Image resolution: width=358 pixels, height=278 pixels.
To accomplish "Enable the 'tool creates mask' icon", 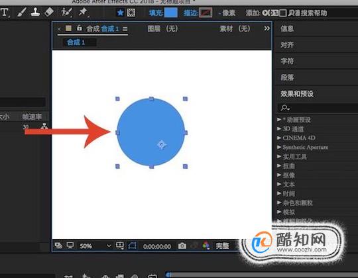I will tap(131, 13).
